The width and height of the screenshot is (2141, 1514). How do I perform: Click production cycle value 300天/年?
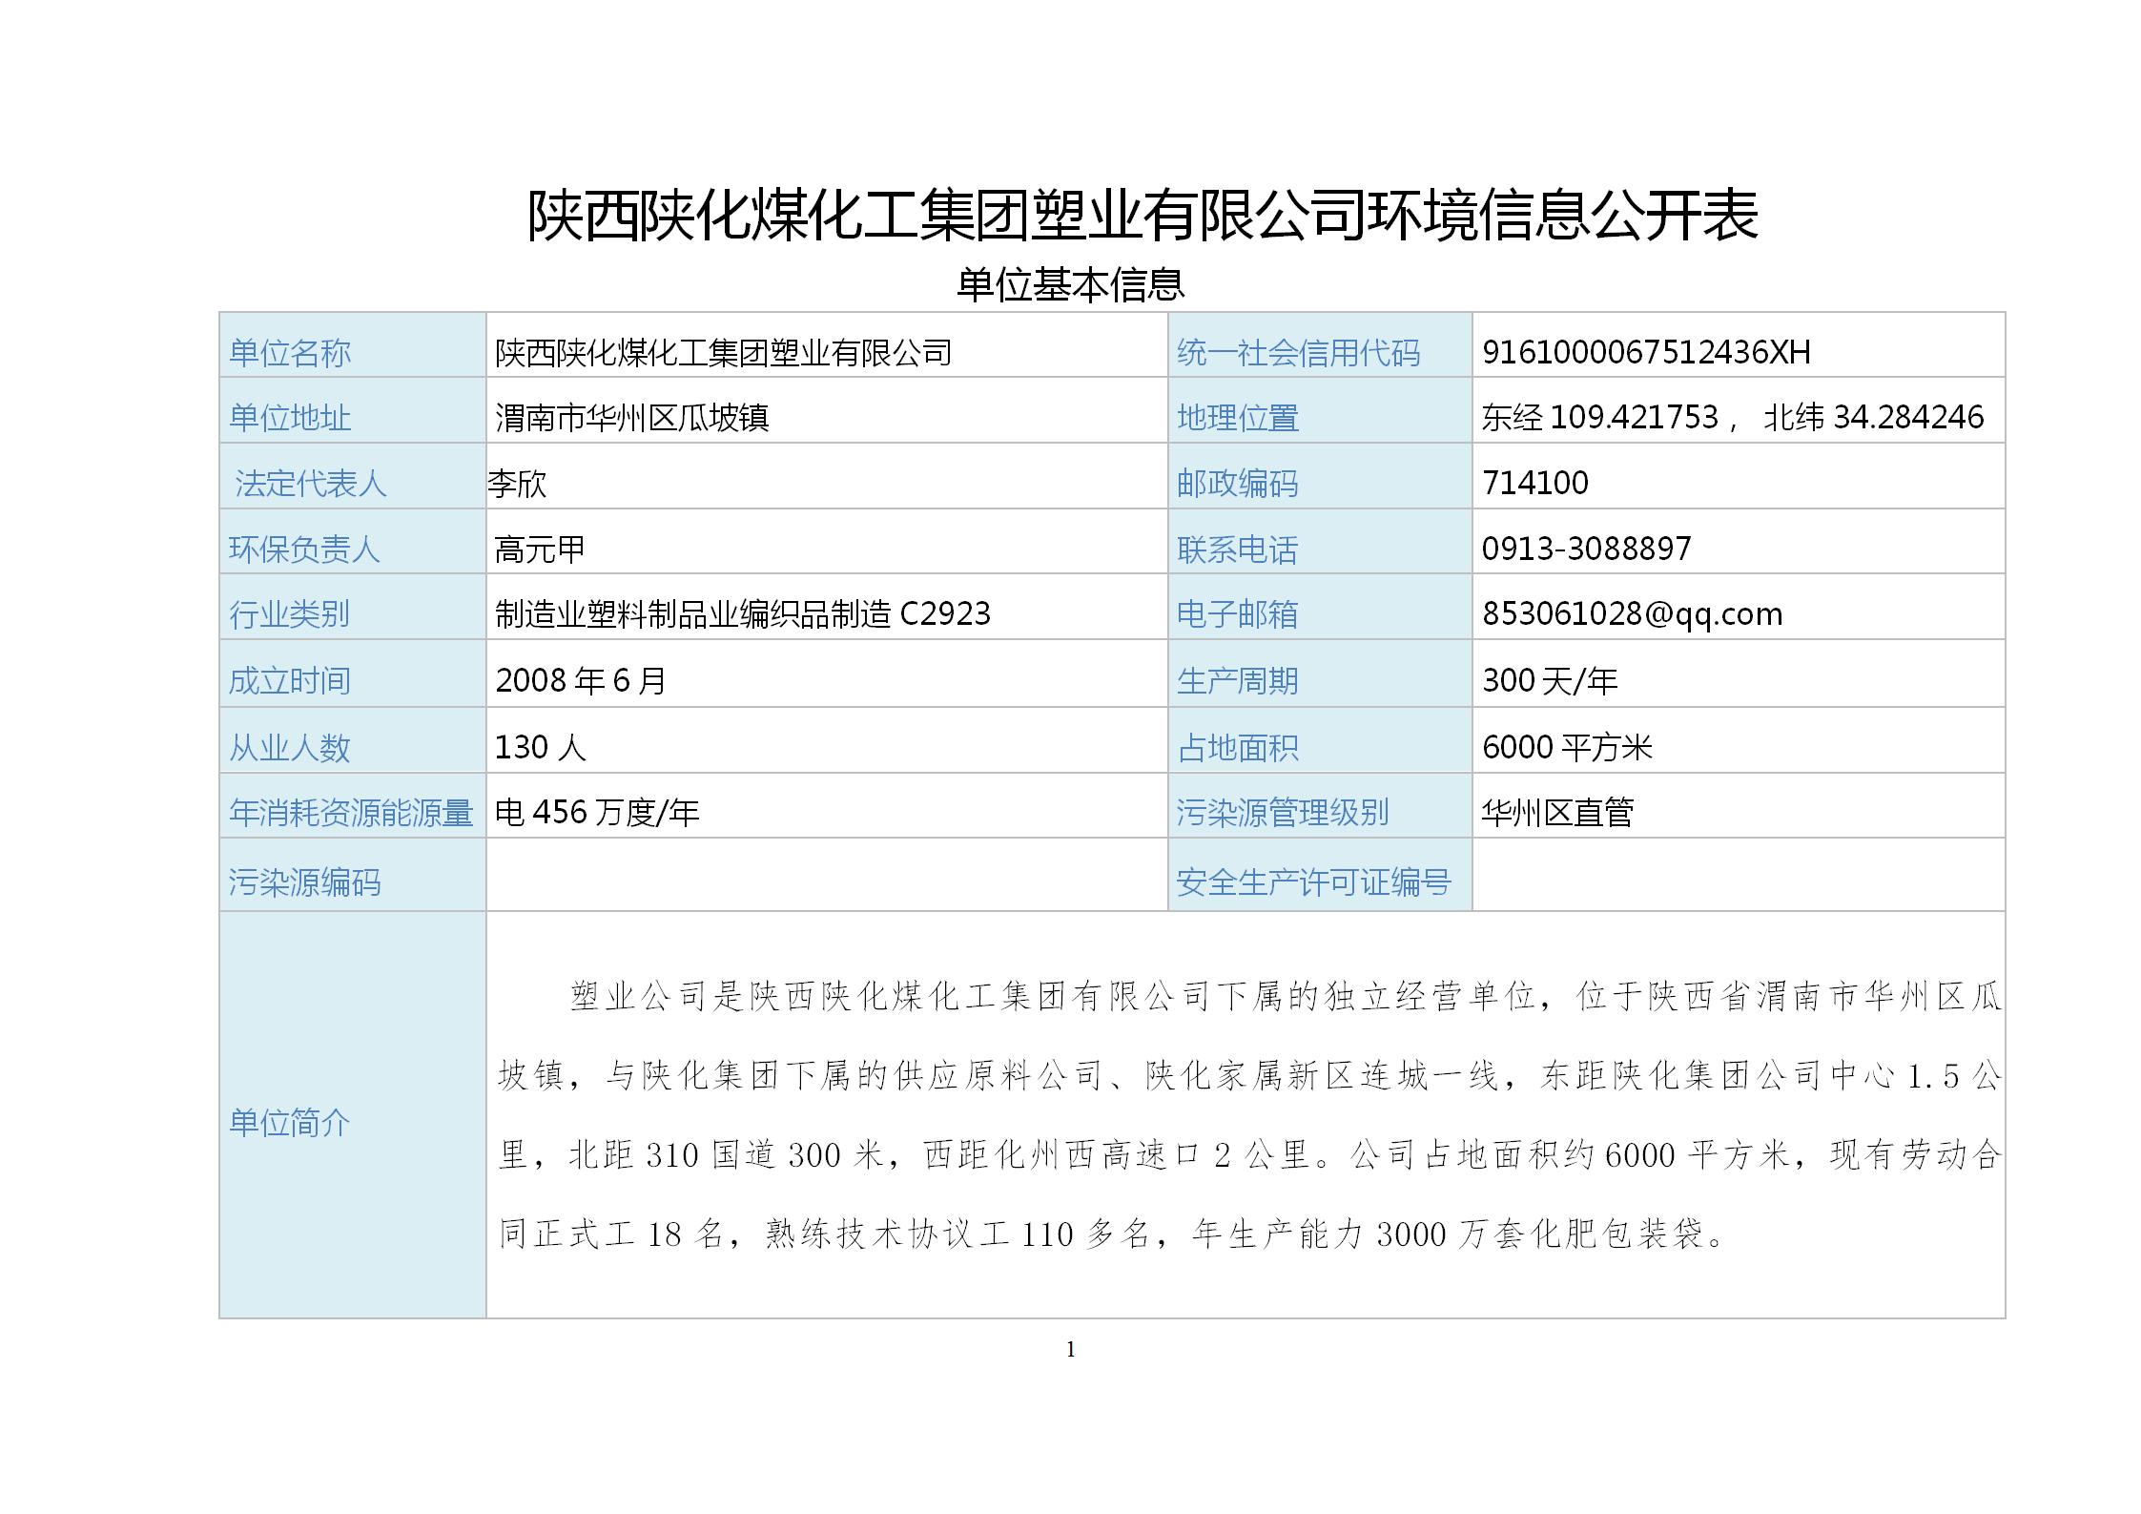(1549, 680)
